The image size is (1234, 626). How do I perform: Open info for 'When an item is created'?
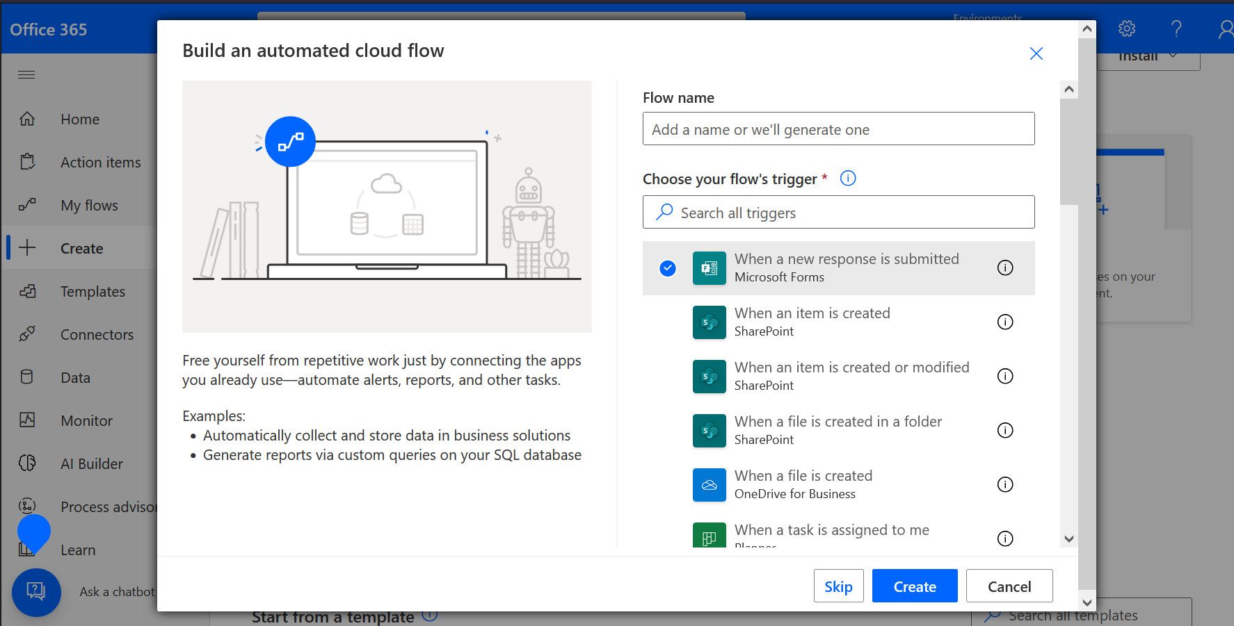click(x=1004, y=322)
